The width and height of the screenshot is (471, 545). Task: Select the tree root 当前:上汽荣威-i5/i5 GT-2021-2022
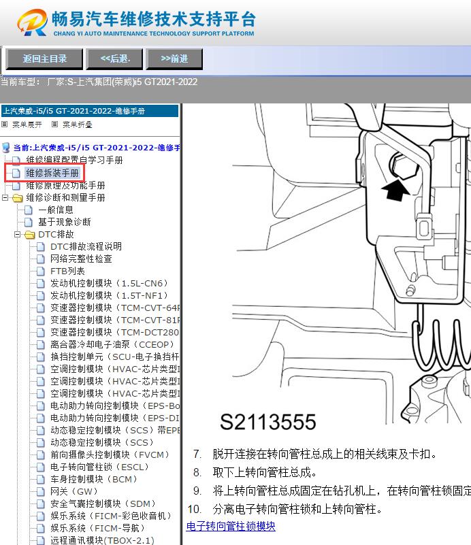pyautogui.click(x=96, y=148)
